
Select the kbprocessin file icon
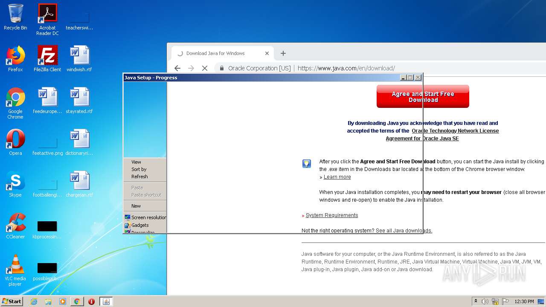pos(47,229)
